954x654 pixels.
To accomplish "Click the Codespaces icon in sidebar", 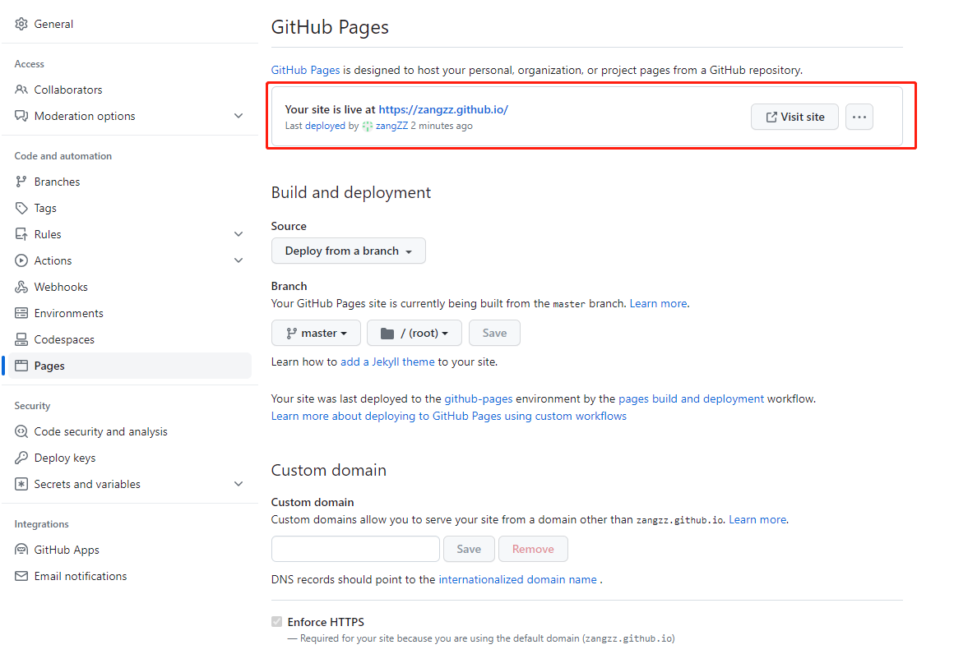I will pos(21,339).
